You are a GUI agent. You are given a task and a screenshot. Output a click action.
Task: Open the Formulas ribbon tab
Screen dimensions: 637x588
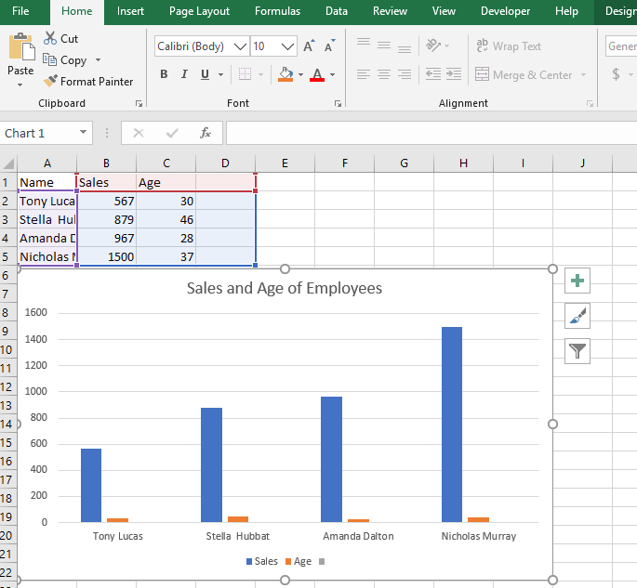coord(277,11)
